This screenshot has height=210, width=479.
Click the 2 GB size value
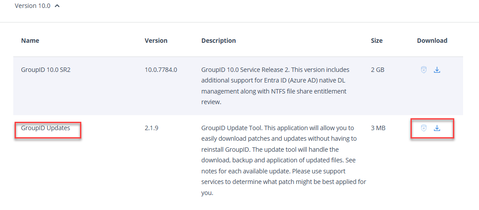tap(377, 70)
